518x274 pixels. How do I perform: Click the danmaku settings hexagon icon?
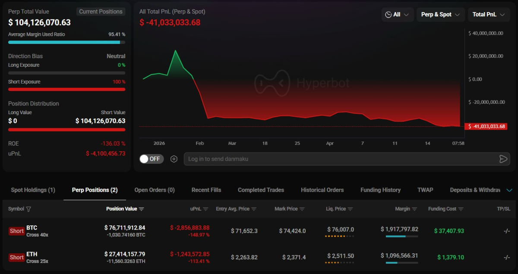tap(174, 159)
